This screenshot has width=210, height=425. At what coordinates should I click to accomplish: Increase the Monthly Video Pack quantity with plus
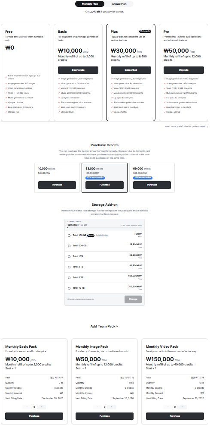[x=182, y=407]
